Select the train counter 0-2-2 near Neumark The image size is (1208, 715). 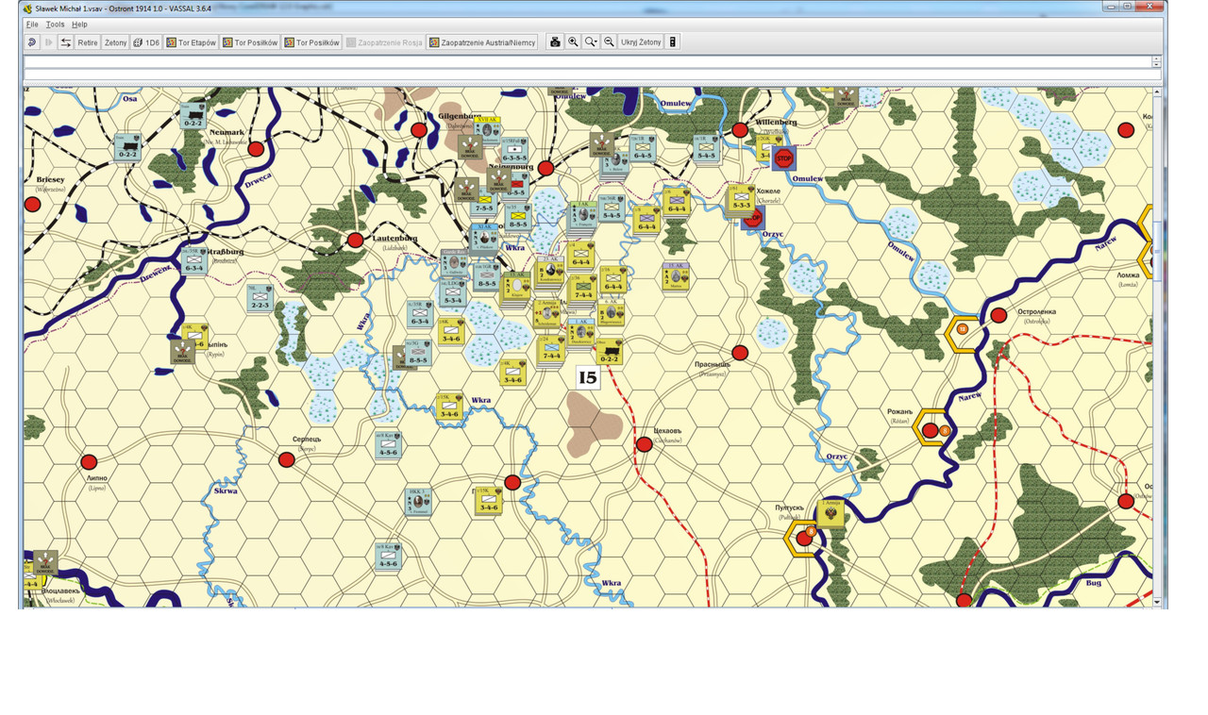coord(193,116)
